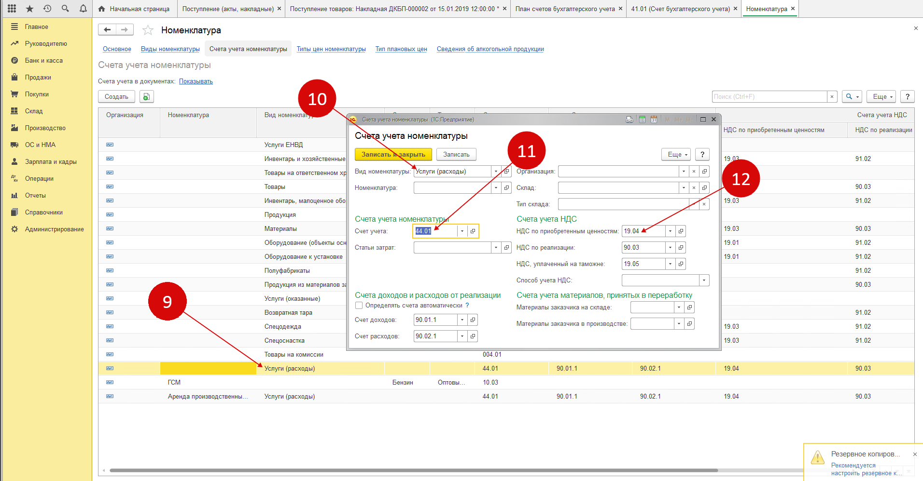923x481 pixels.
Task: Open form icon for НДС по реализации
Action: [681, 248]
